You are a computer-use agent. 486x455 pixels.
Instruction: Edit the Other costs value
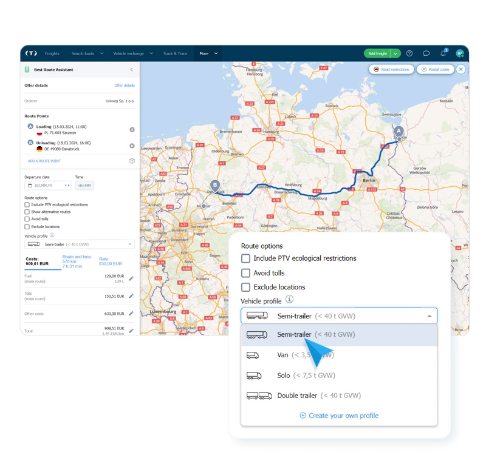click(x=131, y=314)
